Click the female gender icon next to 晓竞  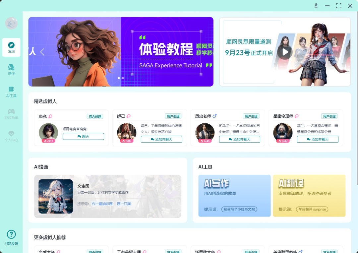50,116
